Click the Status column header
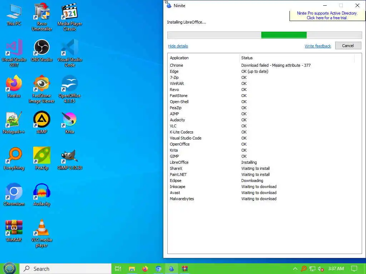366x274 pixels. pyautogui.click(x=297, y=58)
